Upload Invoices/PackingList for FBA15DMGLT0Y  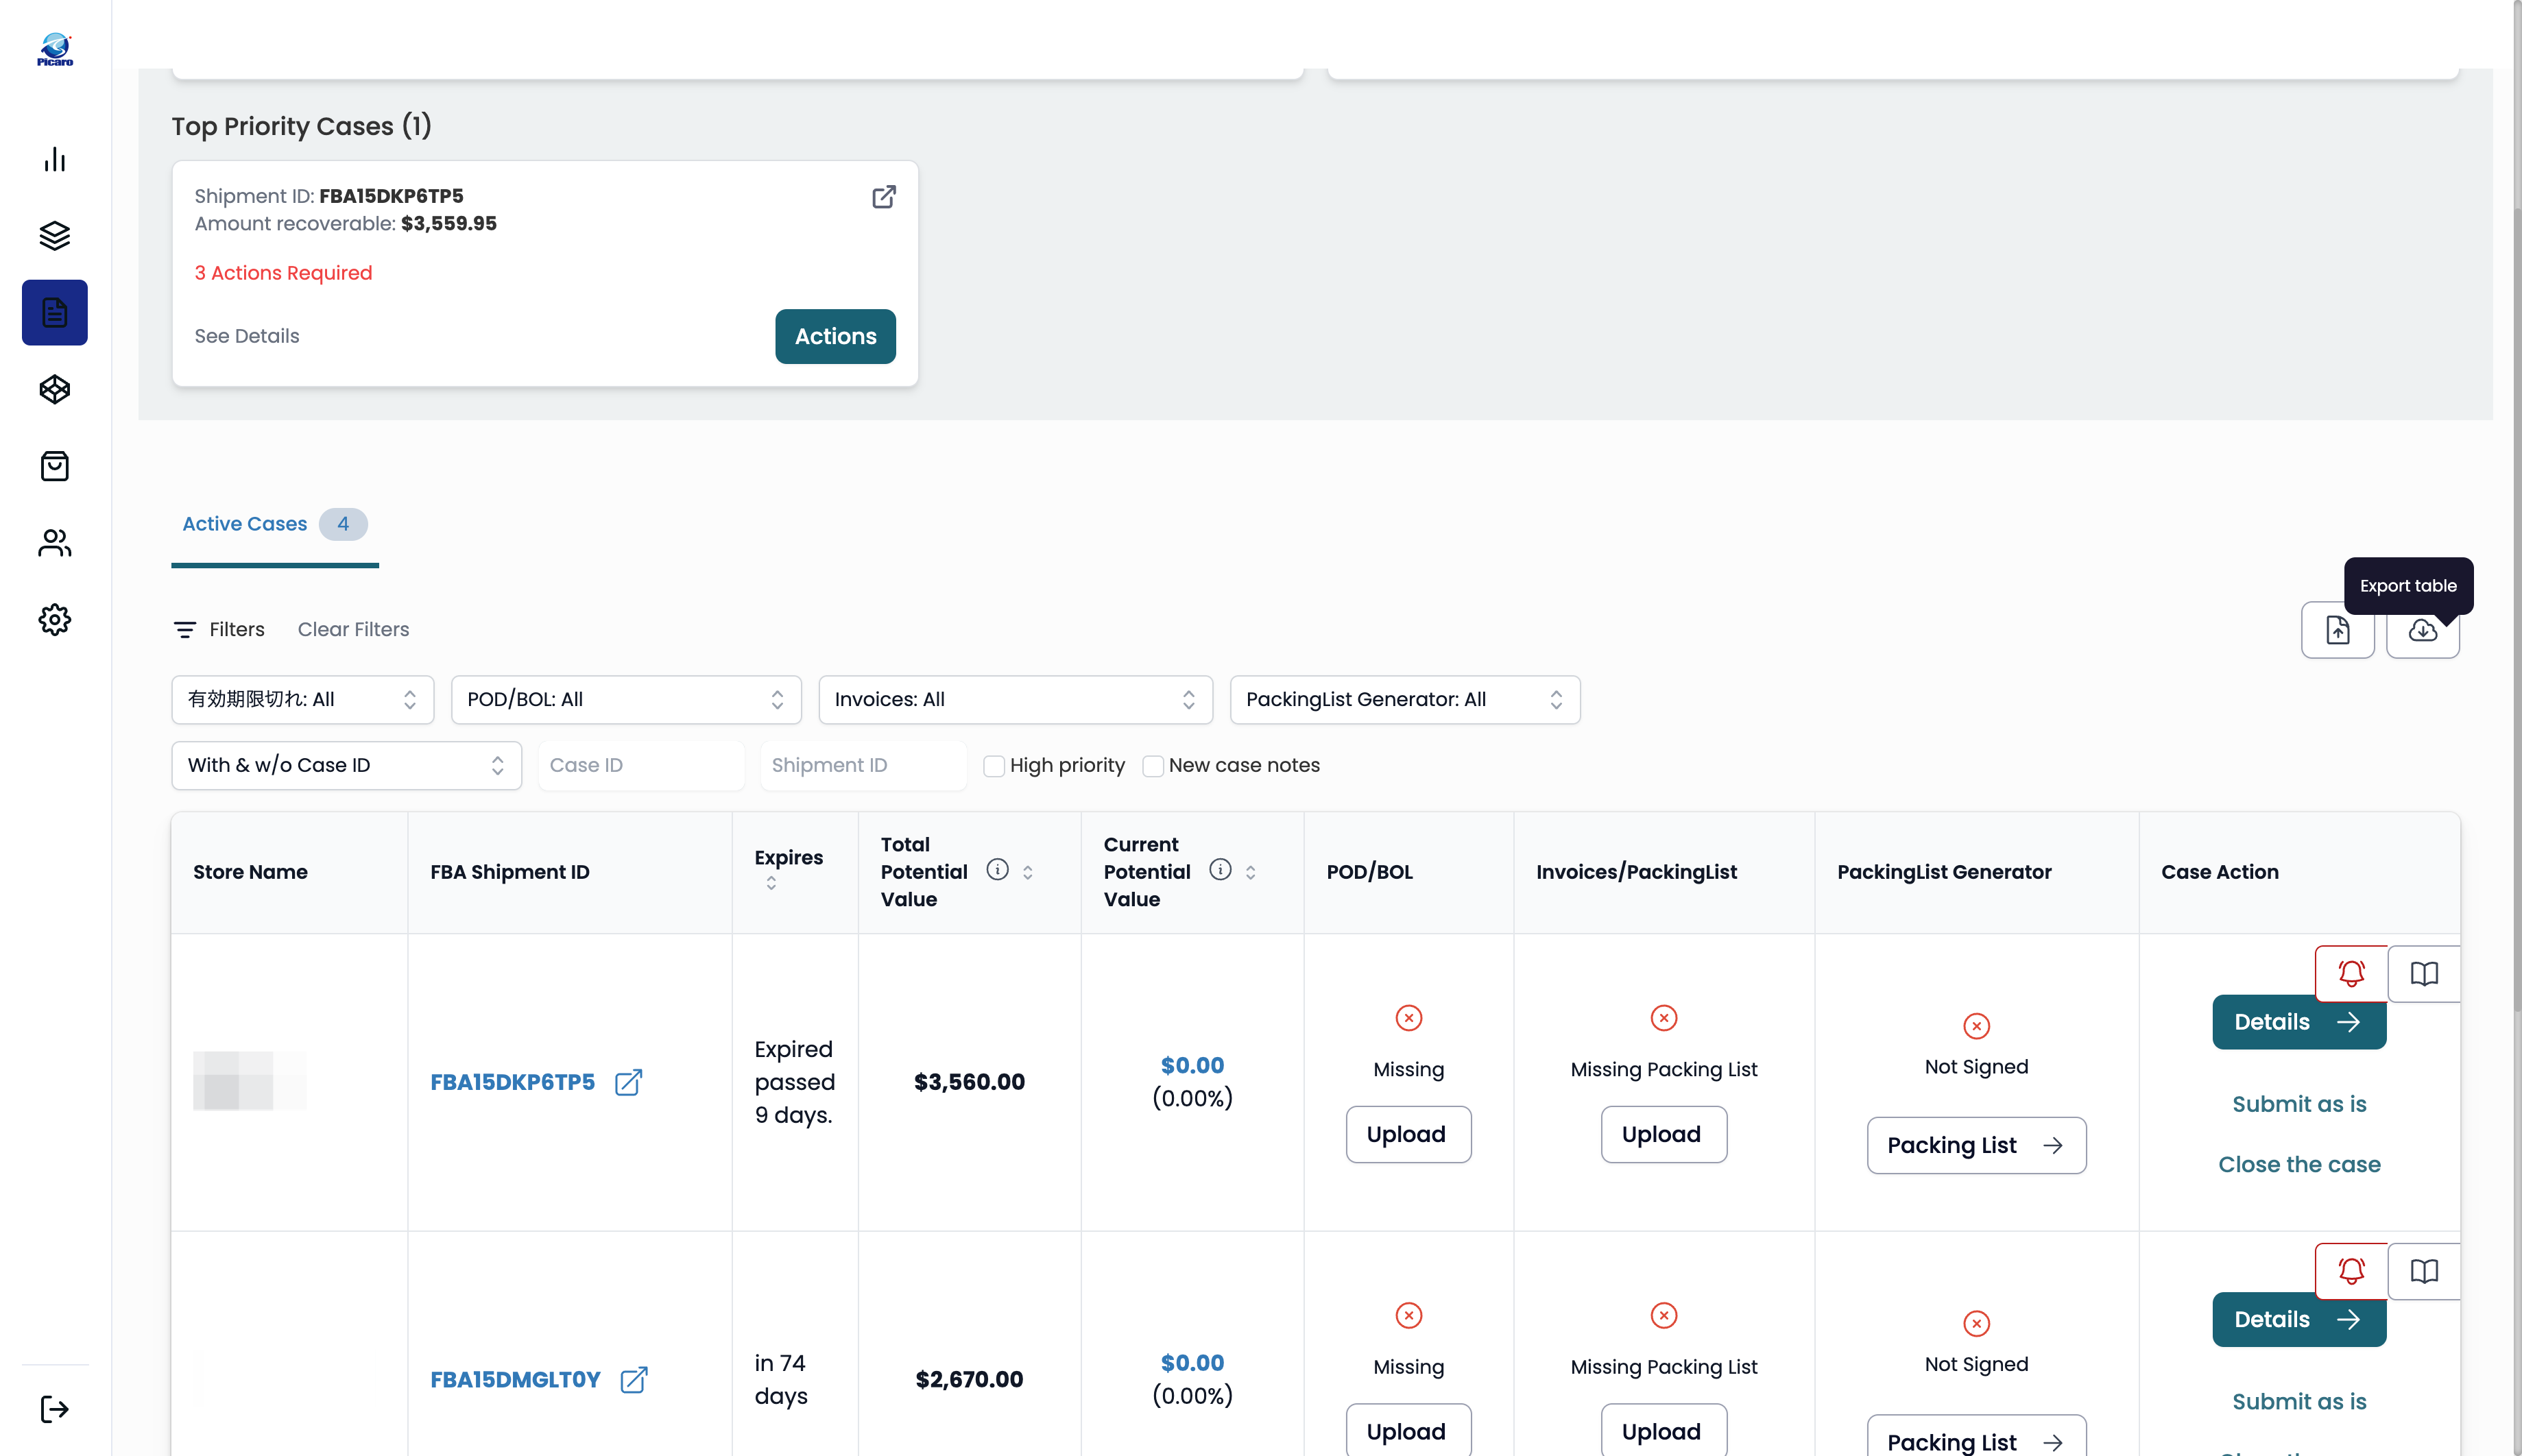tap(1663, 1431)
